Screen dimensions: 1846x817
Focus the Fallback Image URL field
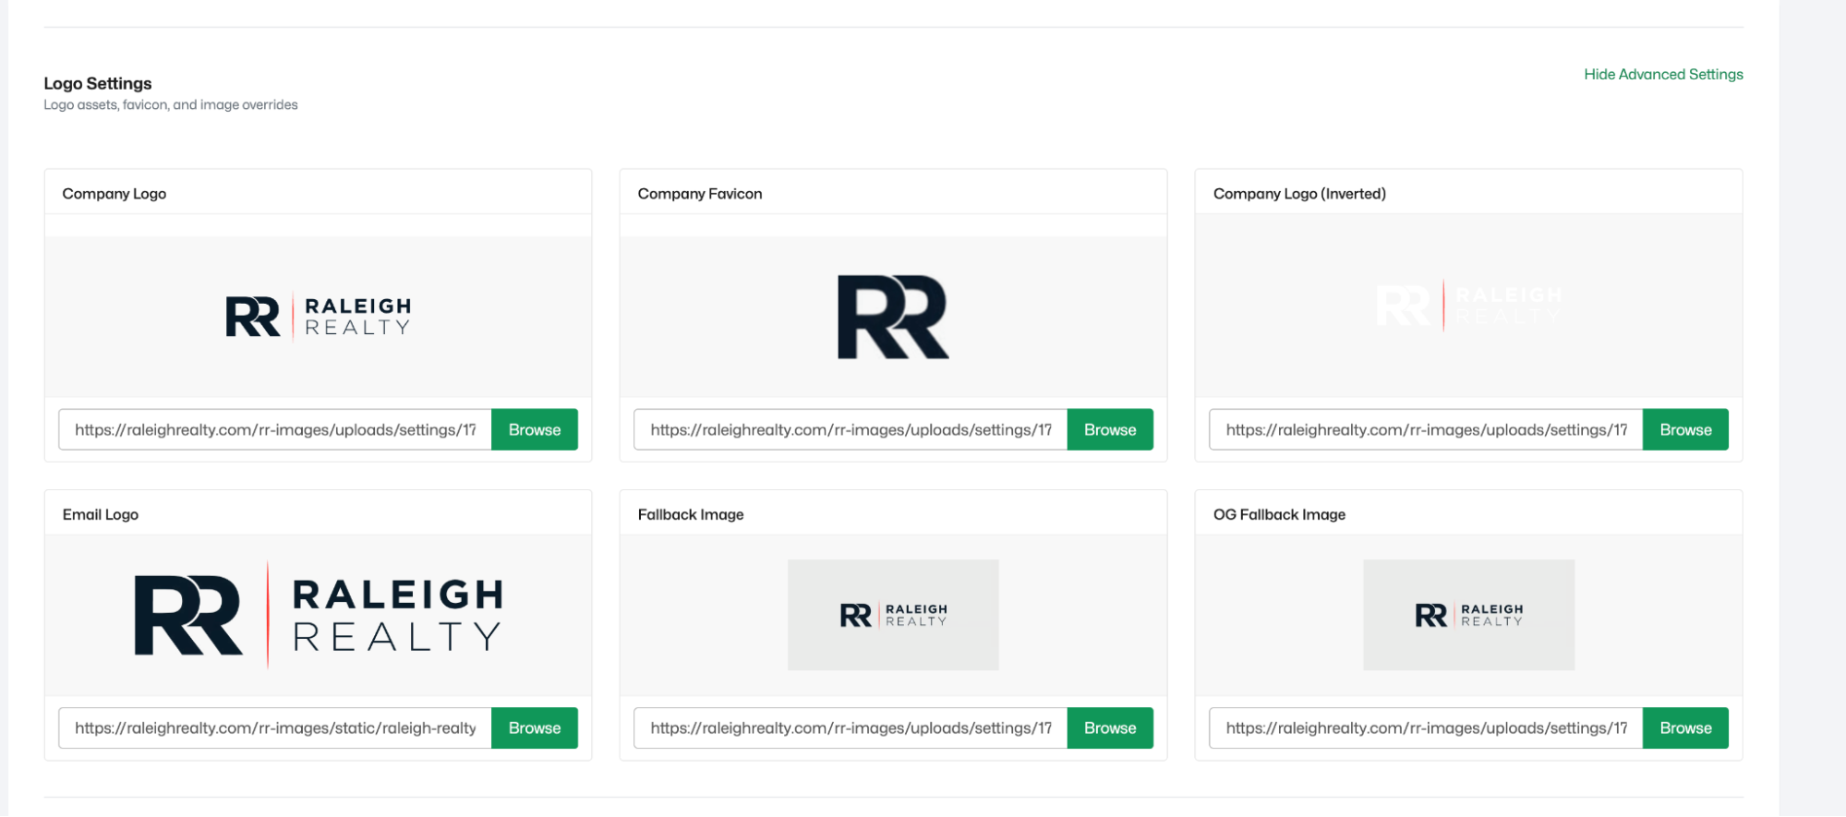click(851, 727)
